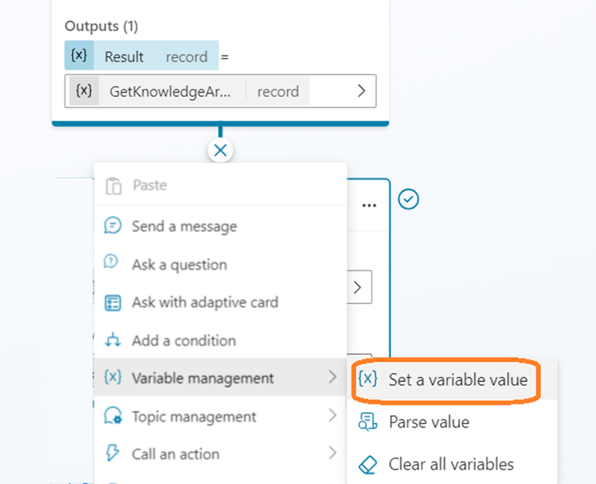Click the Send a message chat icon
This screenshot has height=484, width=596.
pos(113,226)
